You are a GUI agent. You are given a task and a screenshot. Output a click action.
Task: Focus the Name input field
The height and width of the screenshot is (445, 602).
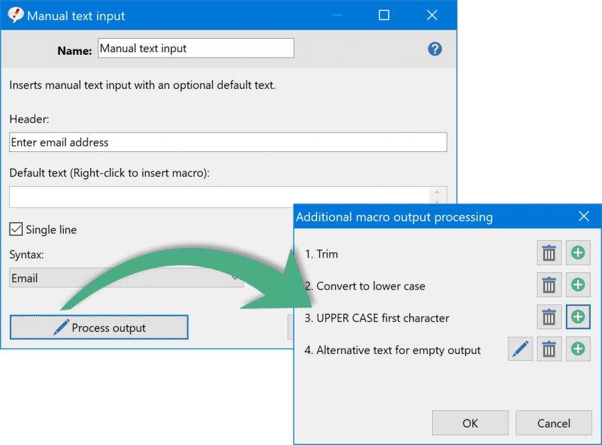196,48
